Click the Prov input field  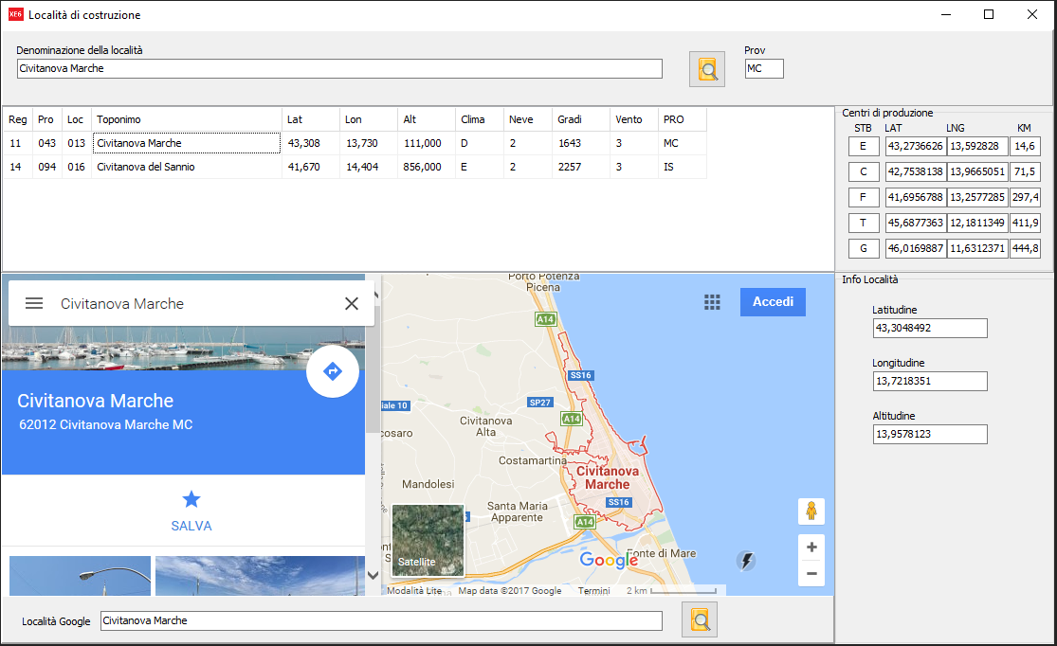(764, 69)
